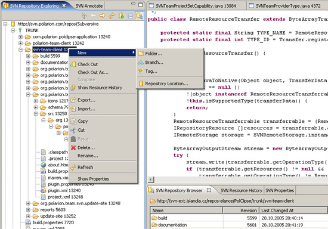
Task: Open SVNTeamProjectSetCapability.java editor tab
Action: coord(196,6)
